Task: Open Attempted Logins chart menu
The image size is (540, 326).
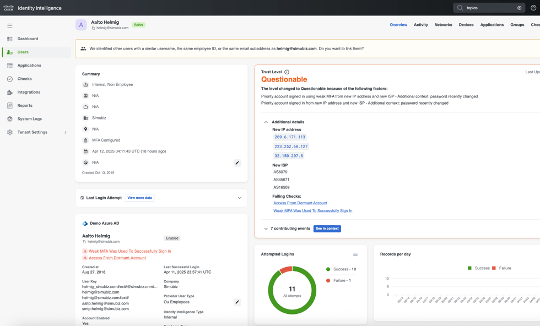Action: point(355,254)
